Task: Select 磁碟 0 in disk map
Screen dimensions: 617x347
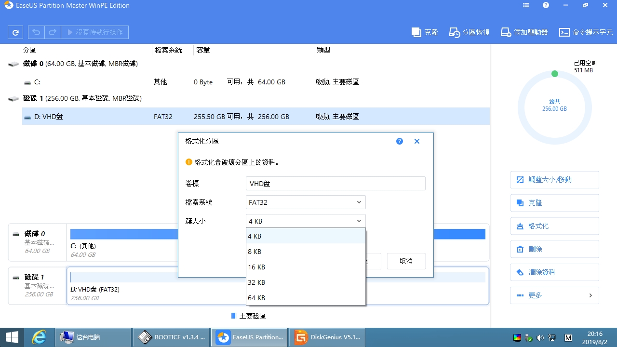Action: [37, 242]
